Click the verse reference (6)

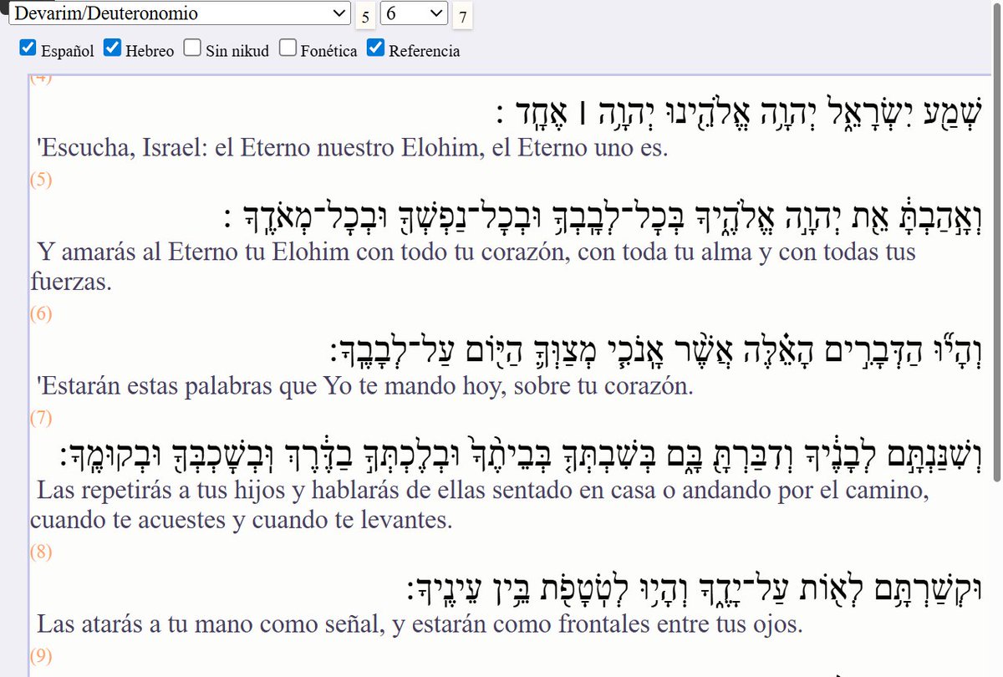(x=41, y=313)
